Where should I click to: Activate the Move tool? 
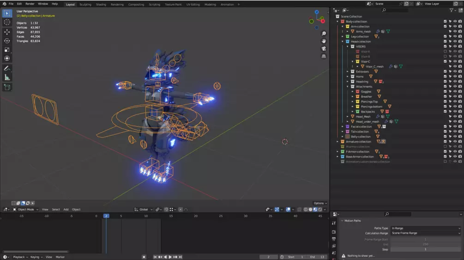(x=7, y=32)
